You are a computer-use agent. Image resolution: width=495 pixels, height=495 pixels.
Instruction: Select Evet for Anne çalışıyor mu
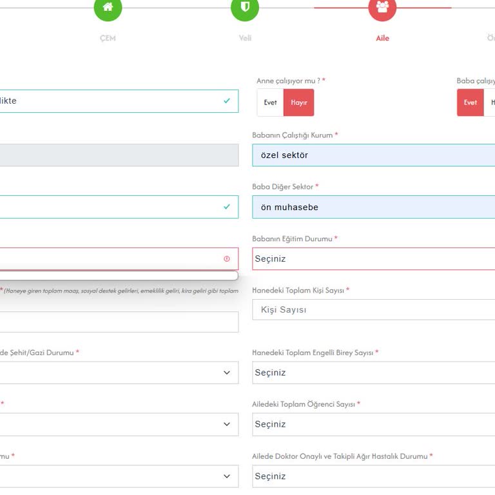point(270,102)
